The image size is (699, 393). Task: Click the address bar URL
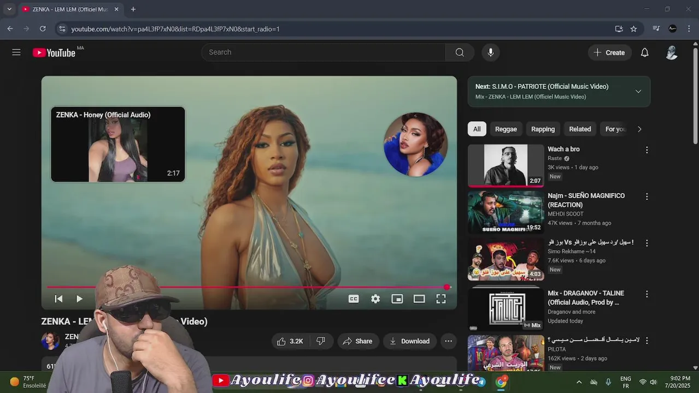tap(175, 28)
